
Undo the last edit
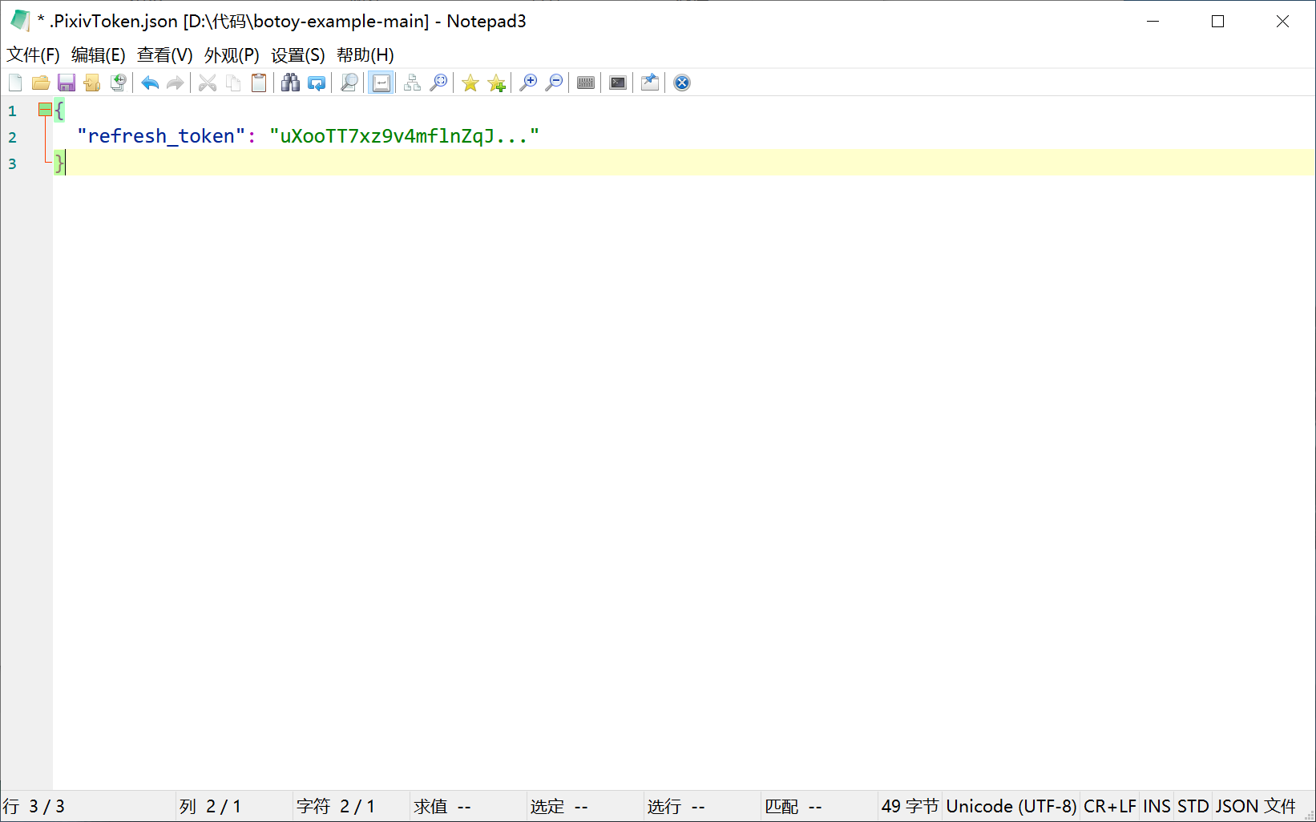click(x=150, y=83)
